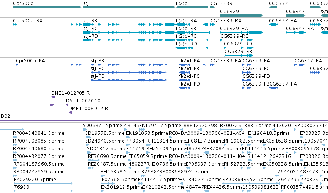Click the RE20487.5prime EST label
Screen dimensions: 328x193
pos(107,164)
